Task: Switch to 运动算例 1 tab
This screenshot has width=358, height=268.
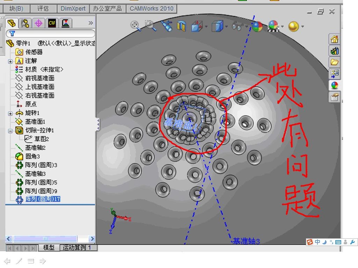Action: point(78,248)
